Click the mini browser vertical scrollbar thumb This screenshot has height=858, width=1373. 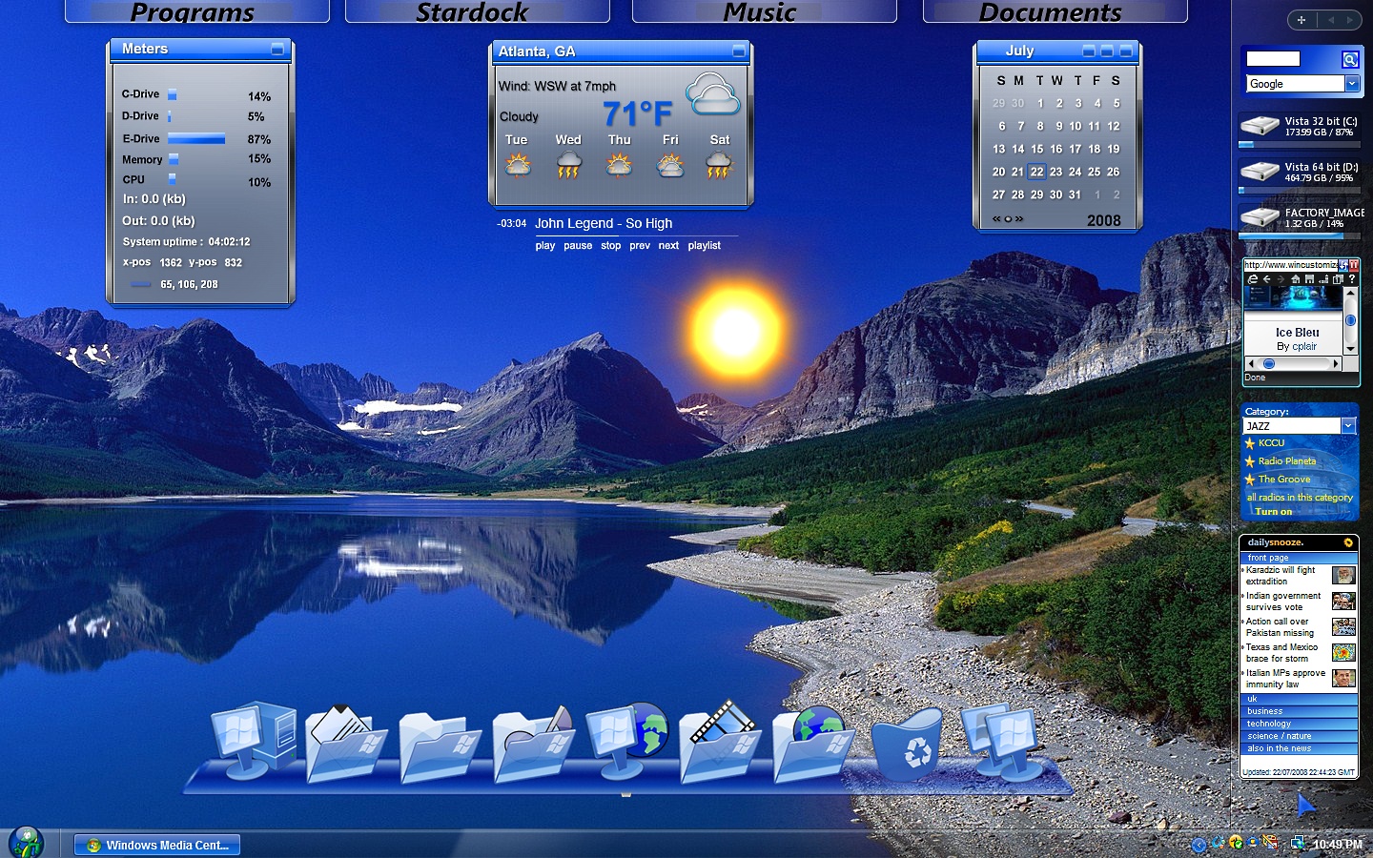pyautogui.click(x=1350, y=320)
